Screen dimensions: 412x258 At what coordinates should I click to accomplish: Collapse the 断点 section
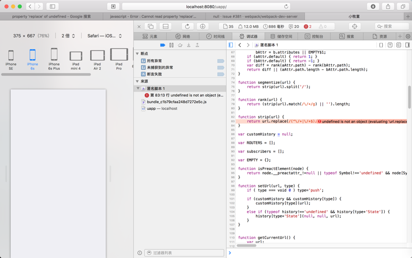click(138, 54)
